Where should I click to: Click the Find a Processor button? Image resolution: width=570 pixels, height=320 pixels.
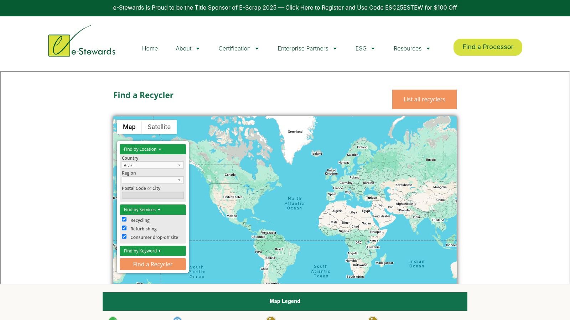pos(487,47)
